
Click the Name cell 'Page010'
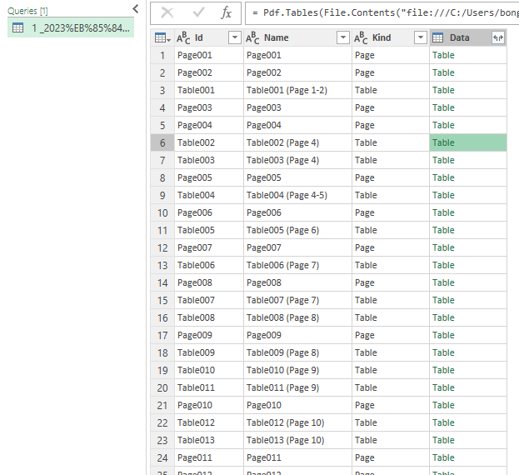pyautogui.click(x=297, y=405)
